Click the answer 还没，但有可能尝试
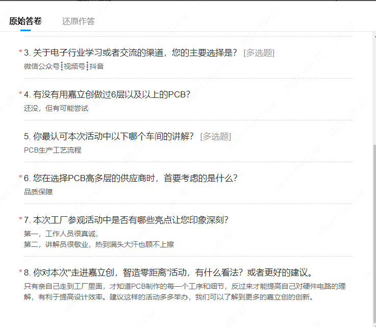Image resolution: width=376 pixels, height=327 pixels. coord(56,108)
